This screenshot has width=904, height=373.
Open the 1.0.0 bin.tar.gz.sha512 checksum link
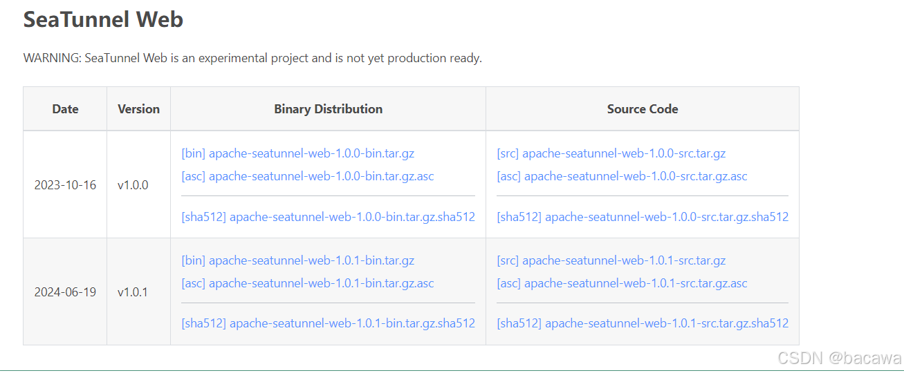328,217
